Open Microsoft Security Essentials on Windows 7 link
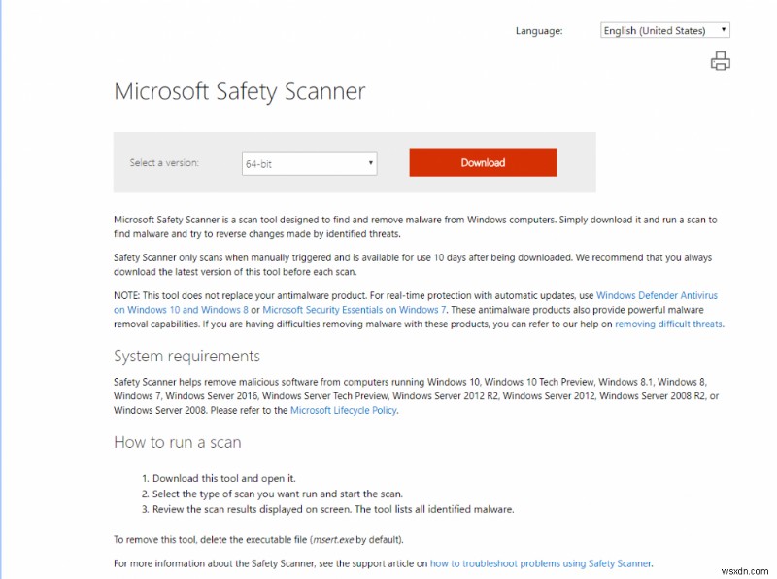777x579 pixels. [350, 309]
